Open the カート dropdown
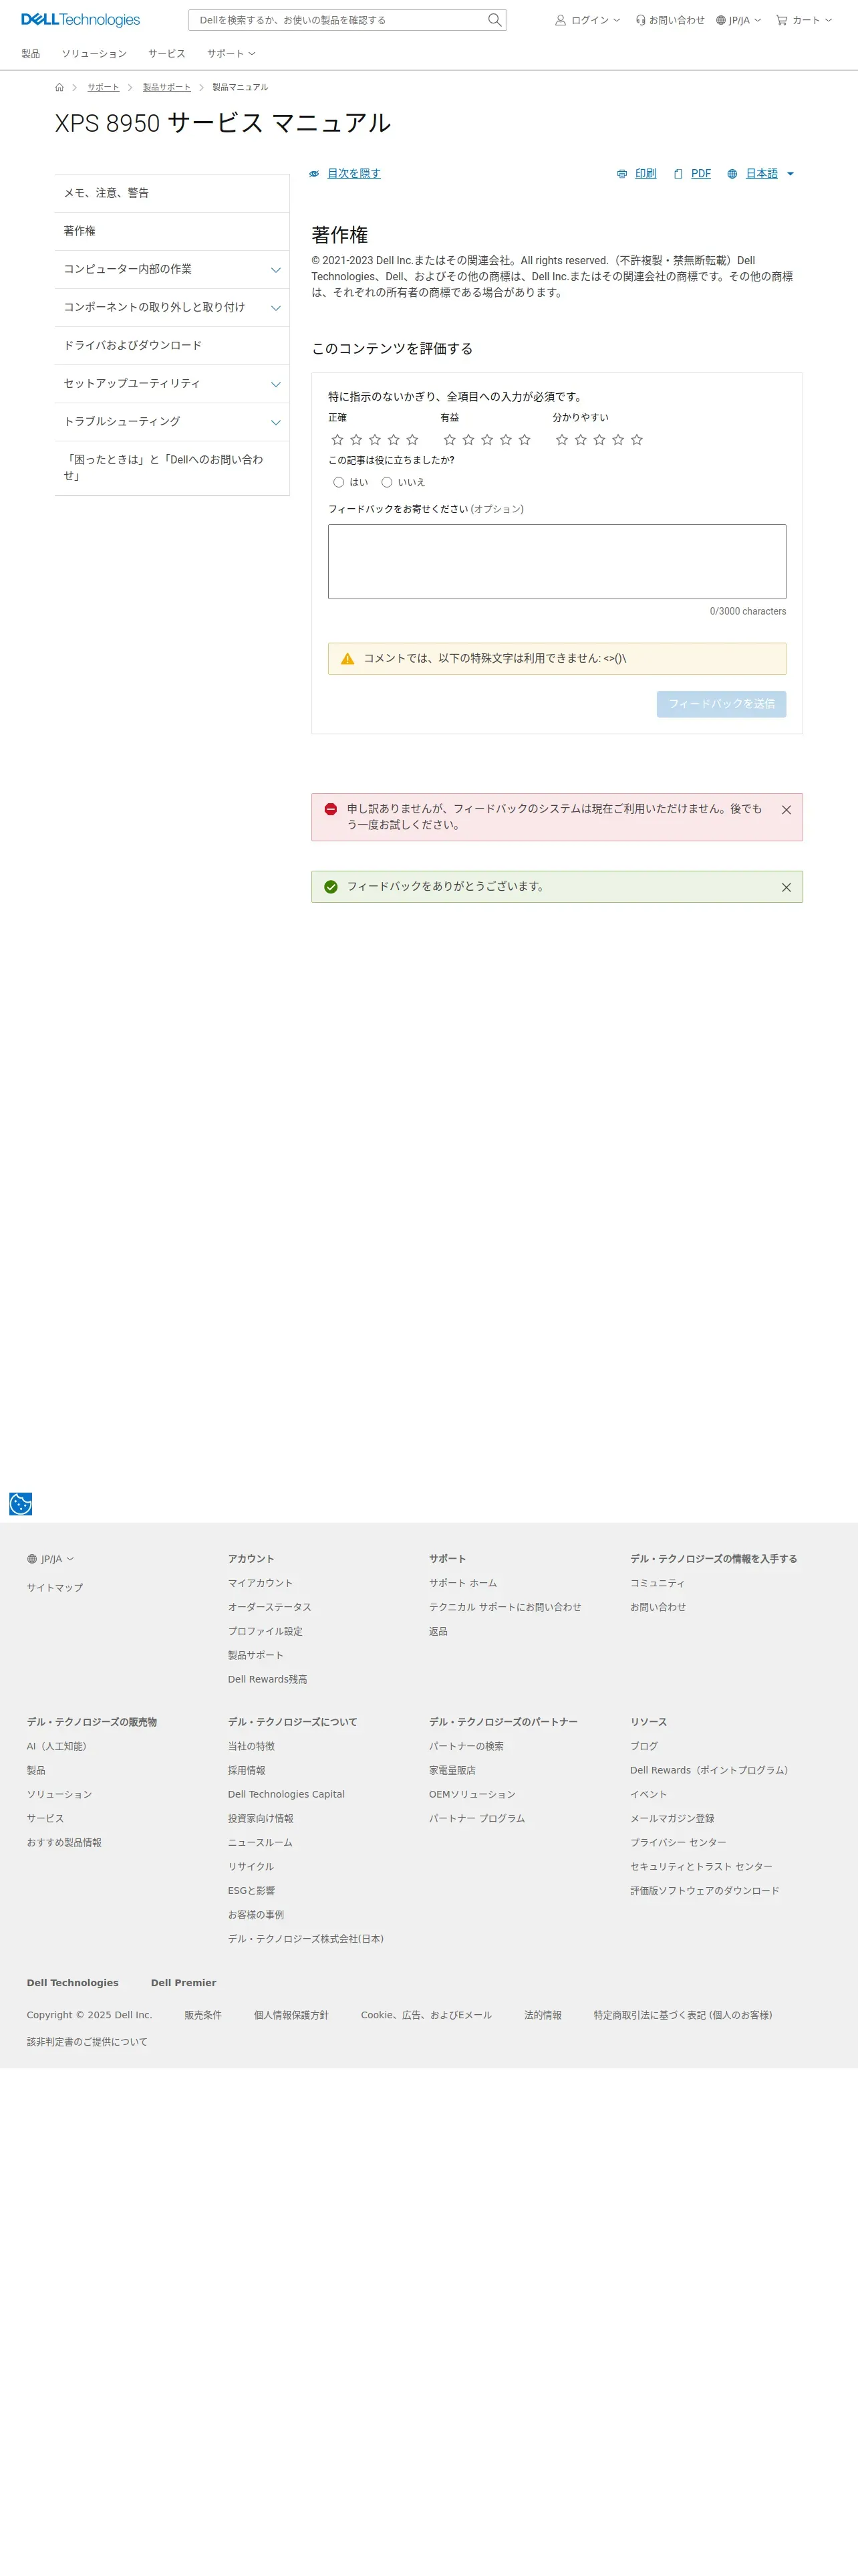This screenshot has height=2576, width=858. point(804,20)
